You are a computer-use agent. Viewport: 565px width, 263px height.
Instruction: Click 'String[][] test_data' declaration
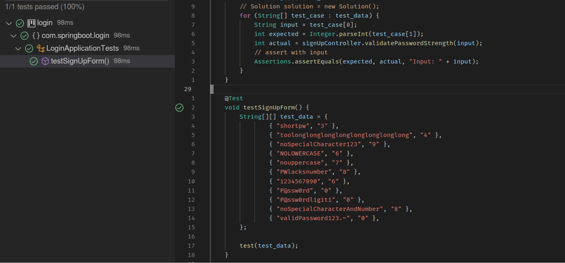[276, 117]
